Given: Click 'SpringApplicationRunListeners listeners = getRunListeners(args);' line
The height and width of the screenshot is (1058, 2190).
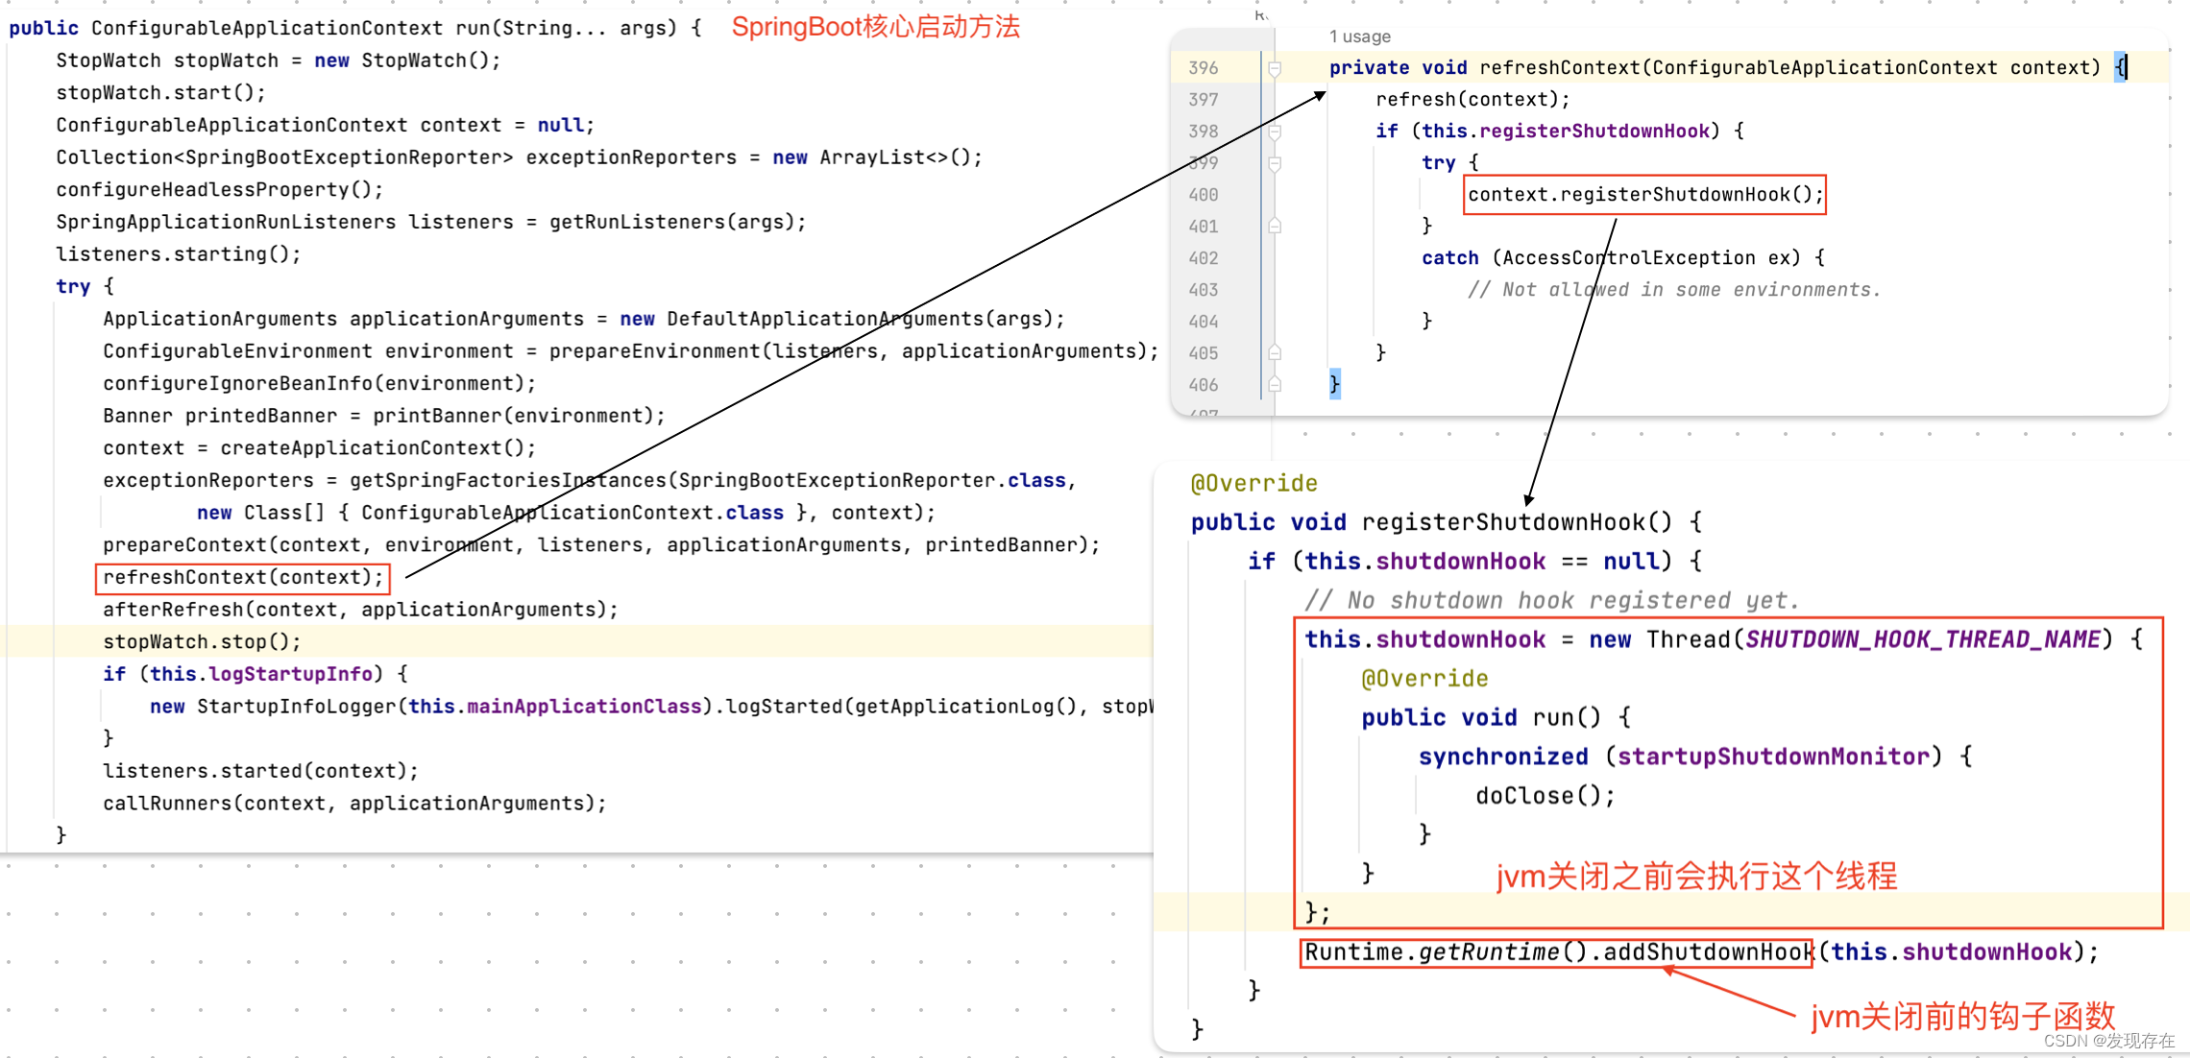Looking at the screenshot, I should pyautogui.click(x=430, y=223).
